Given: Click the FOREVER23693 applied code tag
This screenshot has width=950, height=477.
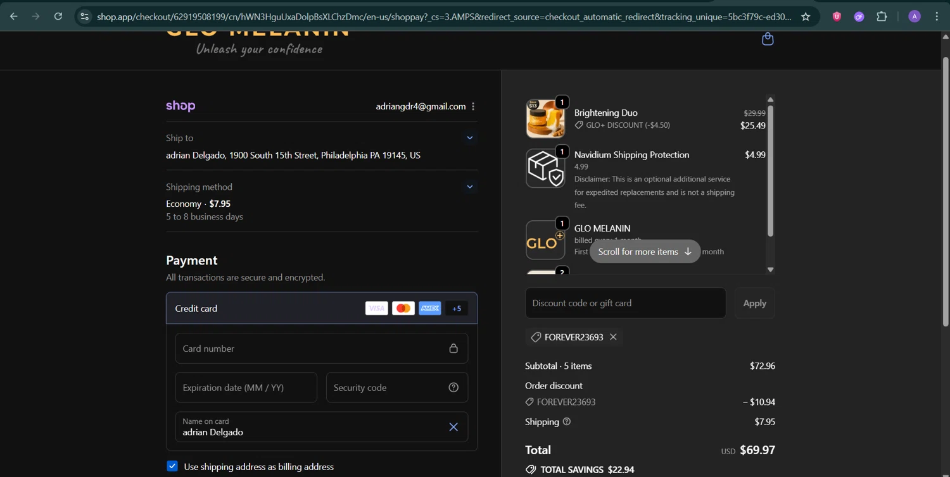Looking at the screenshot, I should click(574, 337).
